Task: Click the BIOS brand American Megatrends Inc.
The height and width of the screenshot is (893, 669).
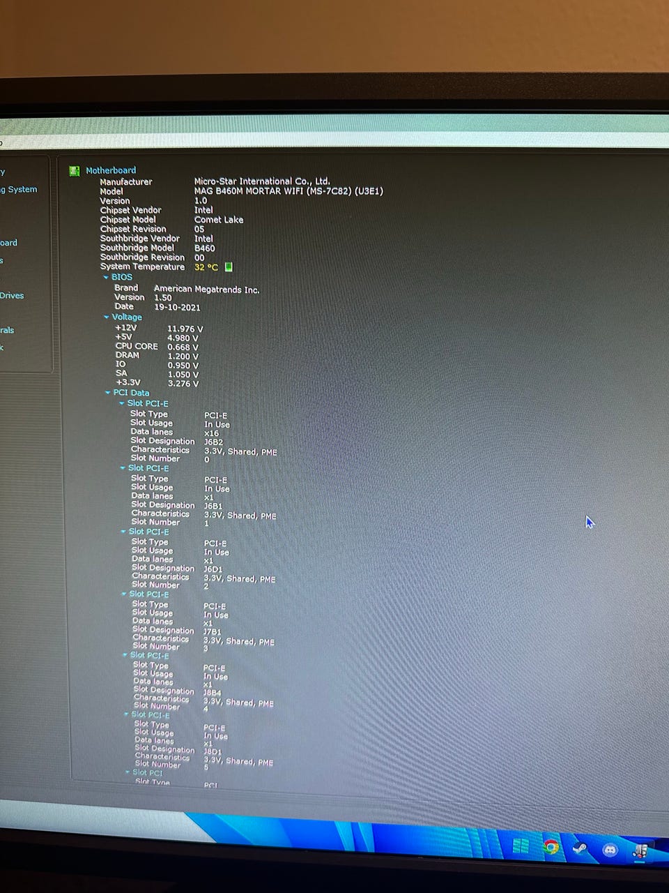Action: [x=206, y=290]
